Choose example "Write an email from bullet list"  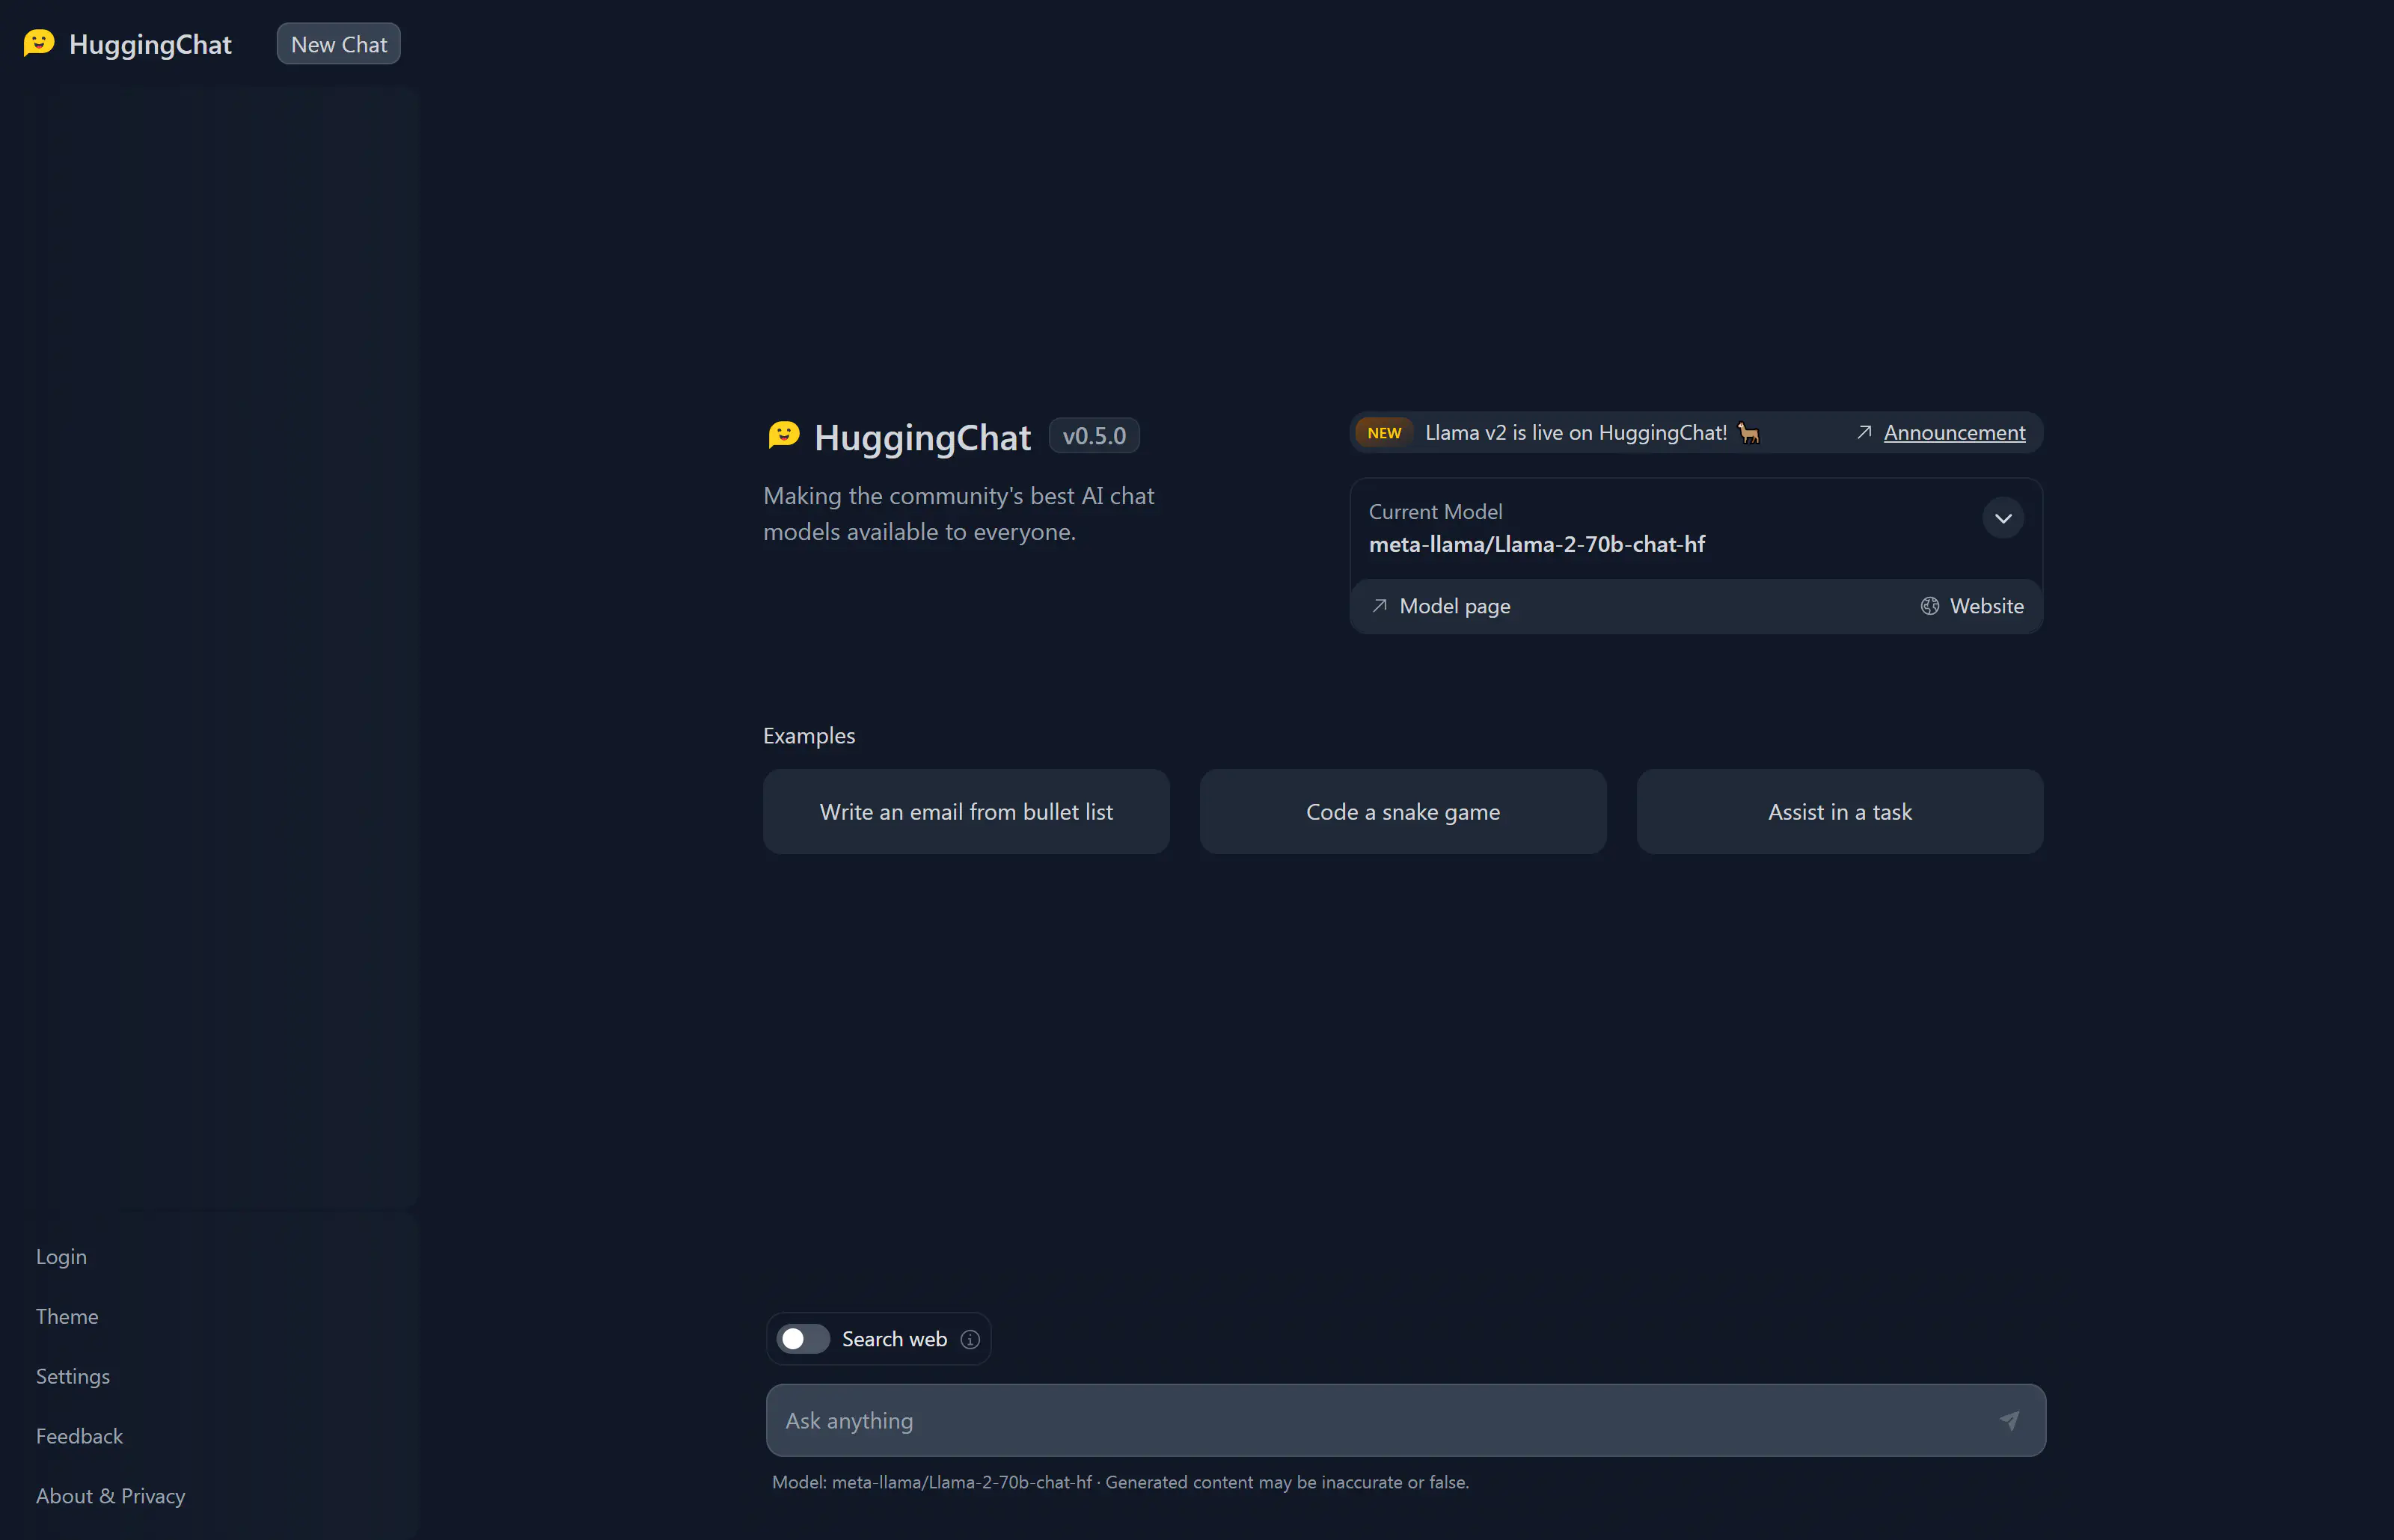[966, 811]
